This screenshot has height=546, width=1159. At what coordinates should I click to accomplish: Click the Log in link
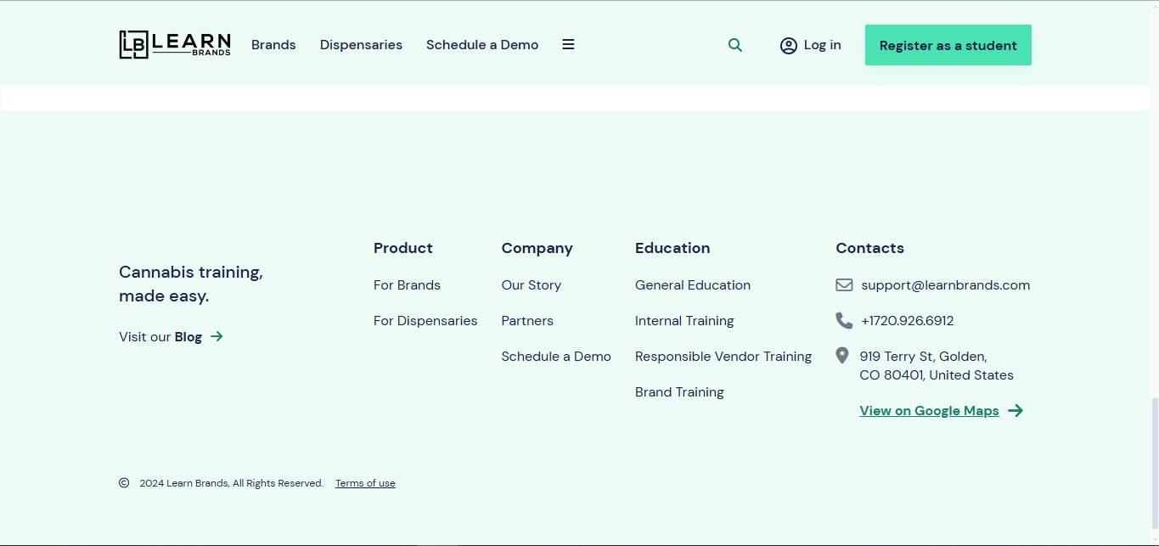[x=822, y=45]
